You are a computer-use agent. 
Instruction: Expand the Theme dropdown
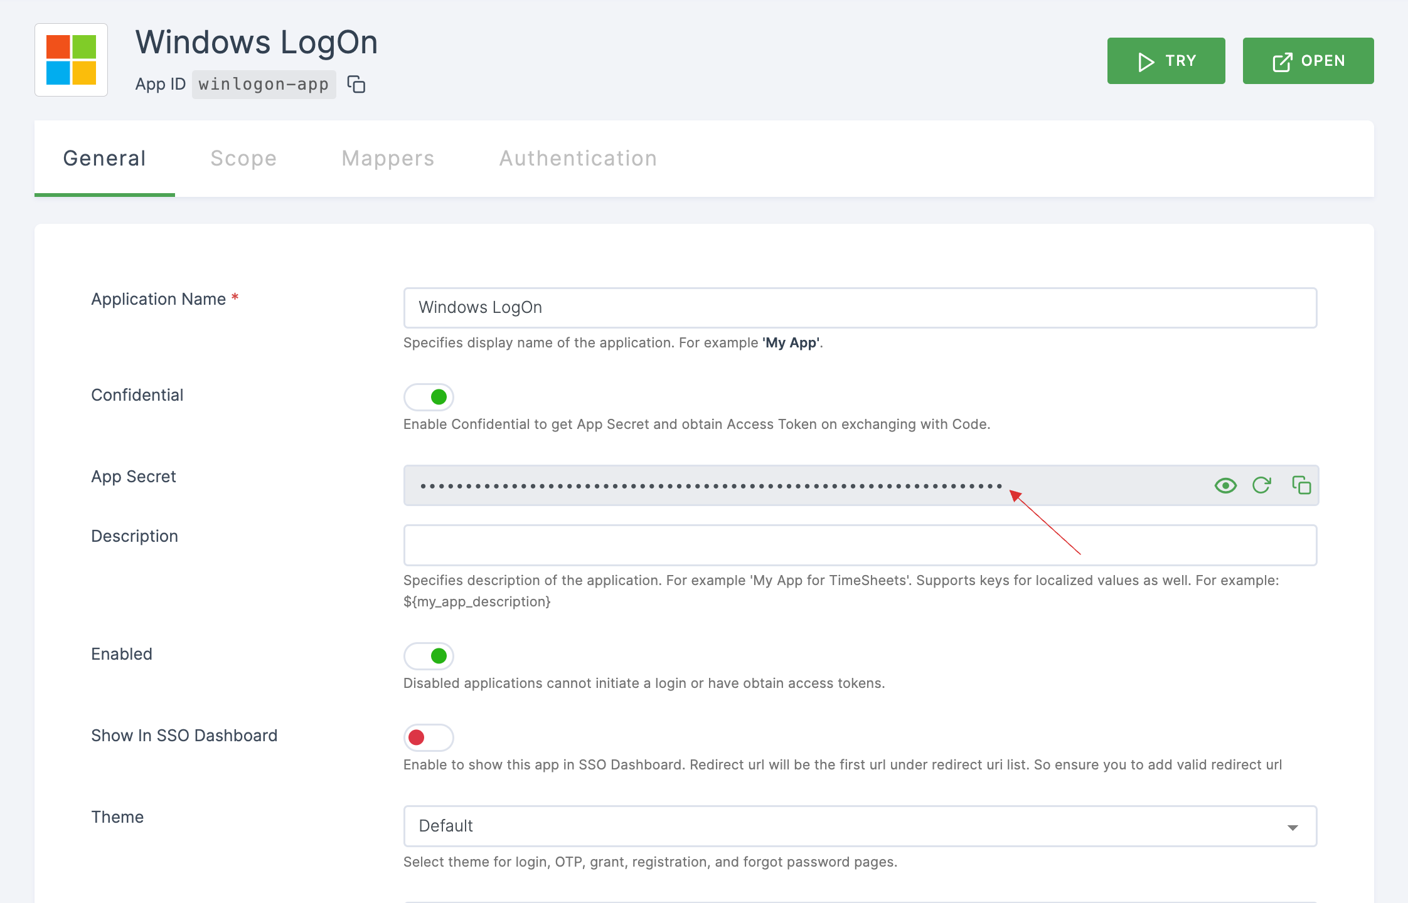click(x=860, y=826)
